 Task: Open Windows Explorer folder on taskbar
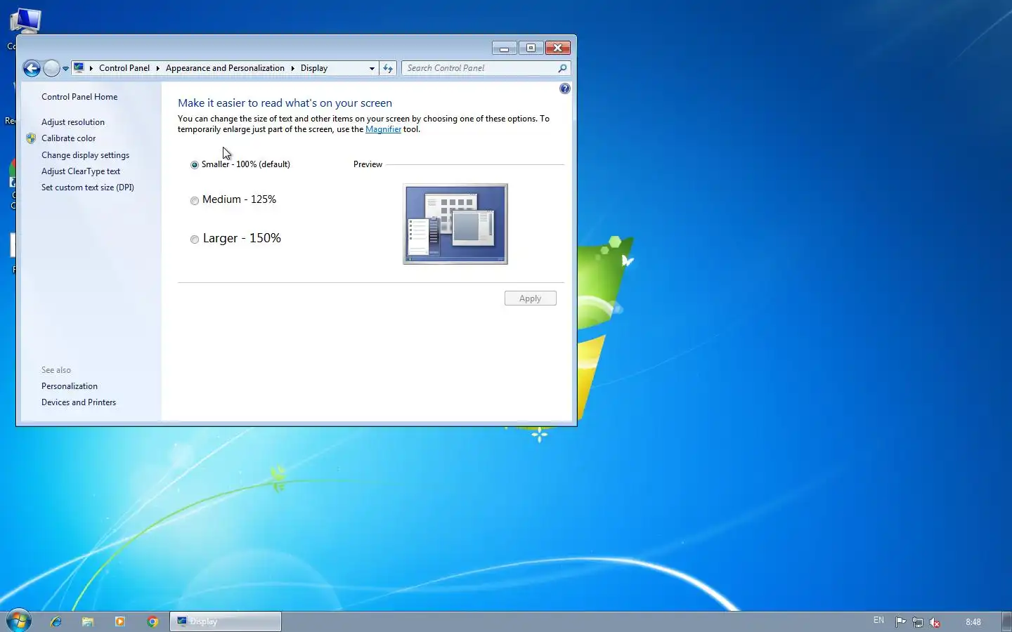[88, 621]
